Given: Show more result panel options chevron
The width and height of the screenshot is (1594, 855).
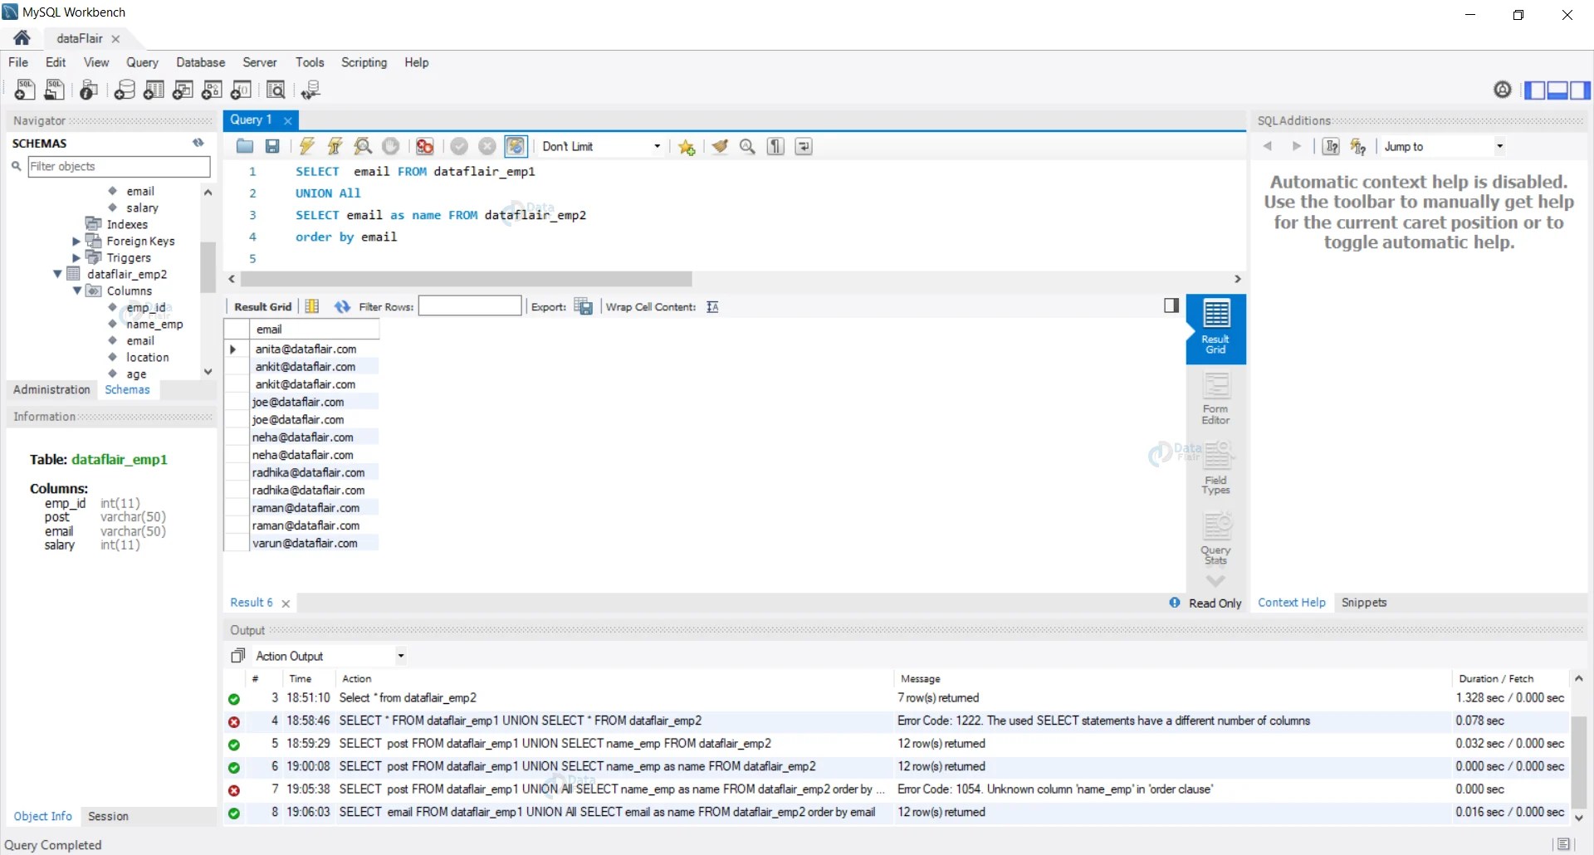Looking at the screenshot, I should pyautogui.click(x=1215, y=581).
